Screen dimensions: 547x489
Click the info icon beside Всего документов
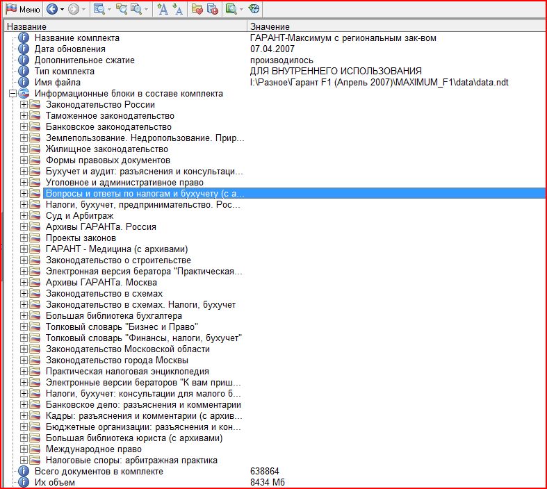click(24, 471)
